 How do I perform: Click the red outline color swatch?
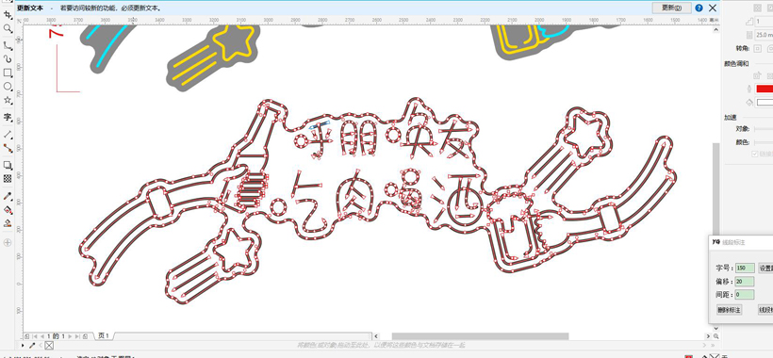[x=765, y=89]
